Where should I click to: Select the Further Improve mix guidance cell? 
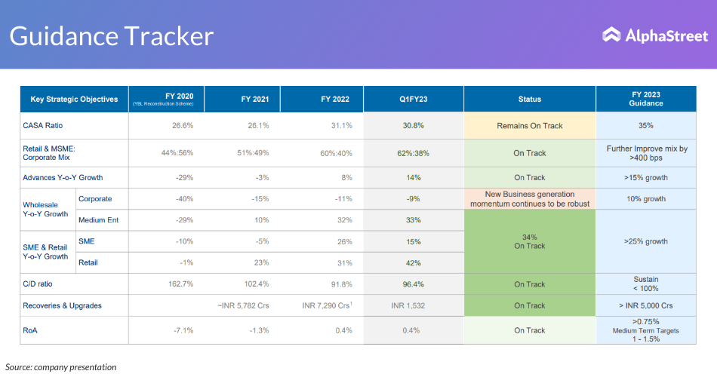coord(646,153)
